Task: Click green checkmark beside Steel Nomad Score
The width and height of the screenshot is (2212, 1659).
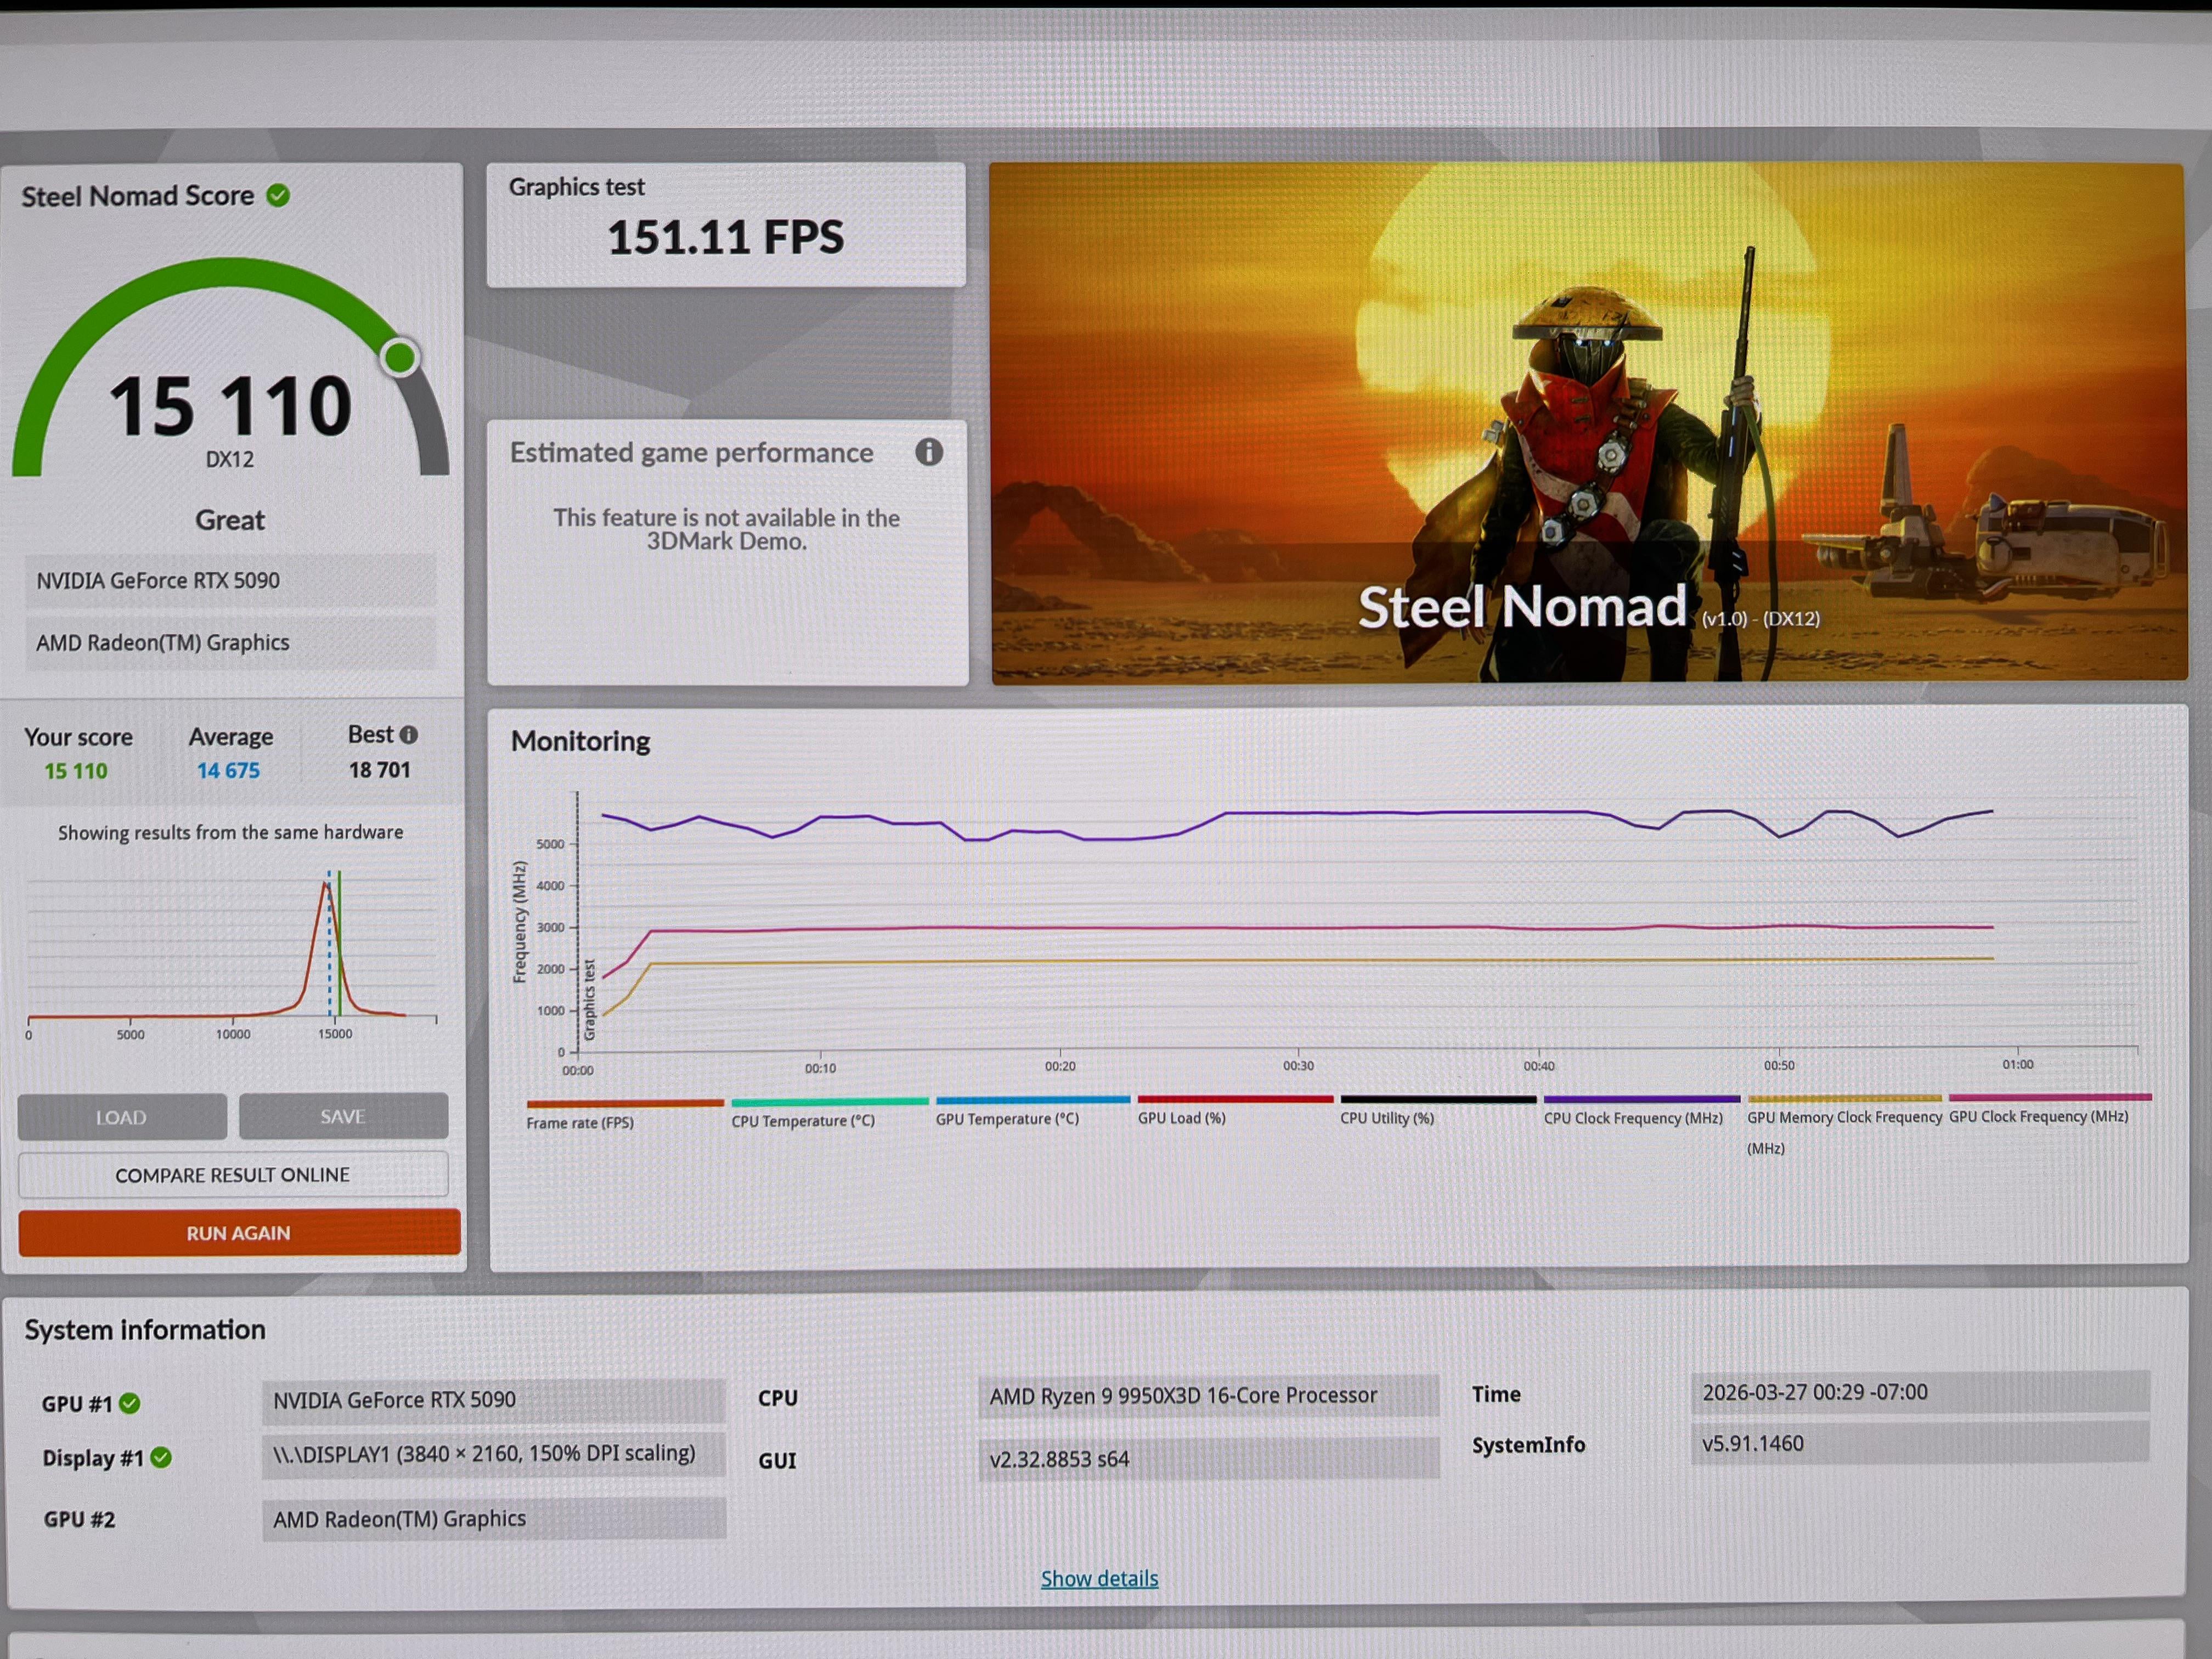Action: tap(278, 196)
